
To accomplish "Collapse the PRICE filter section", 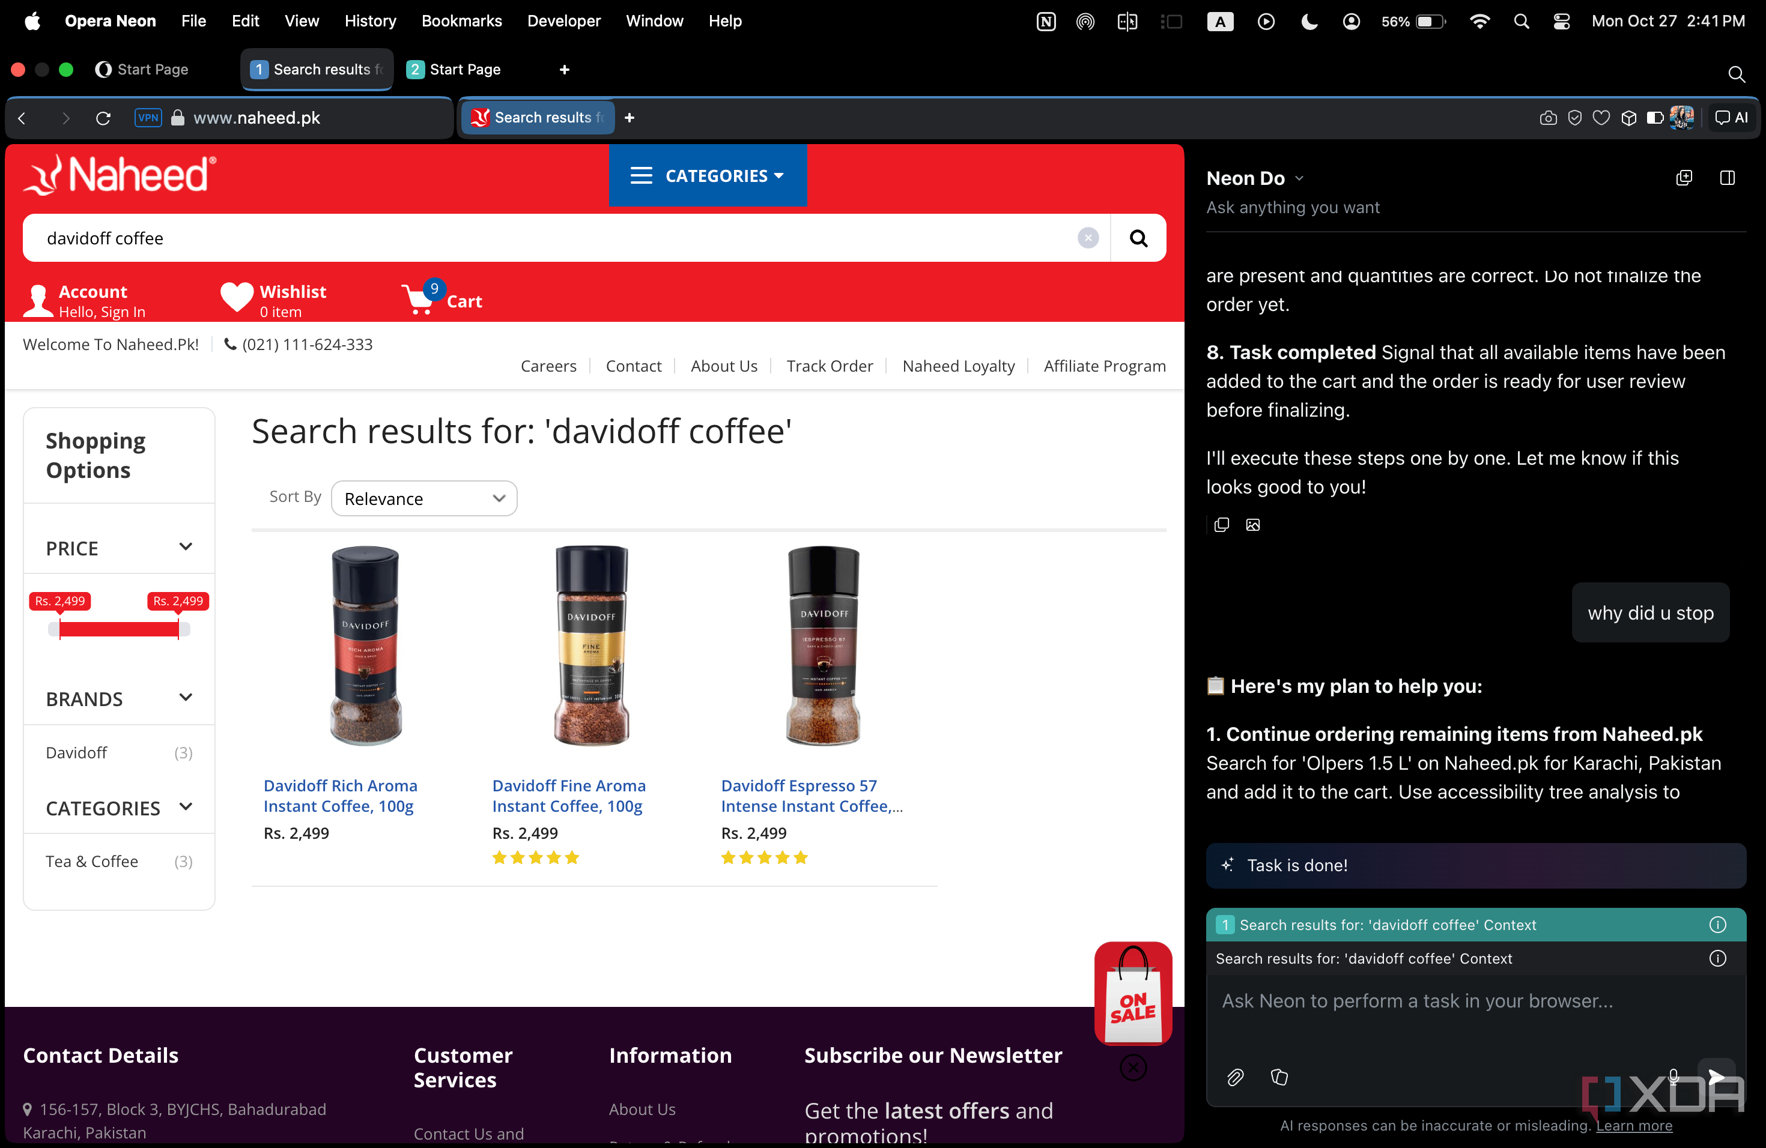I will click(119, 548).
